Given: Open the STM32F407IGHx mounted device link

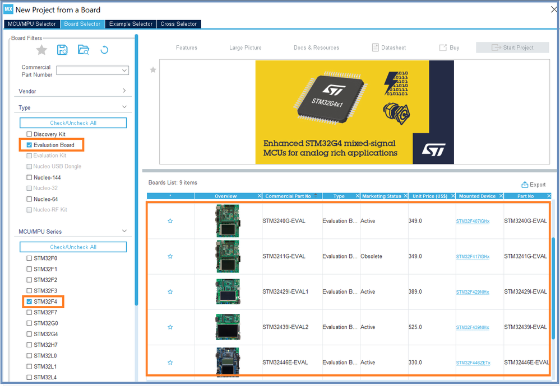Looking at the screenshot, I should (x=473, y=222).
